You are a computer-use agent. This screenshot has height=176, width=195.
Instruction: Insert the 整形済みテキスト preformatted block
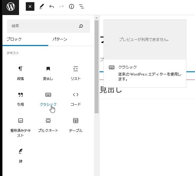coord(21,127)
